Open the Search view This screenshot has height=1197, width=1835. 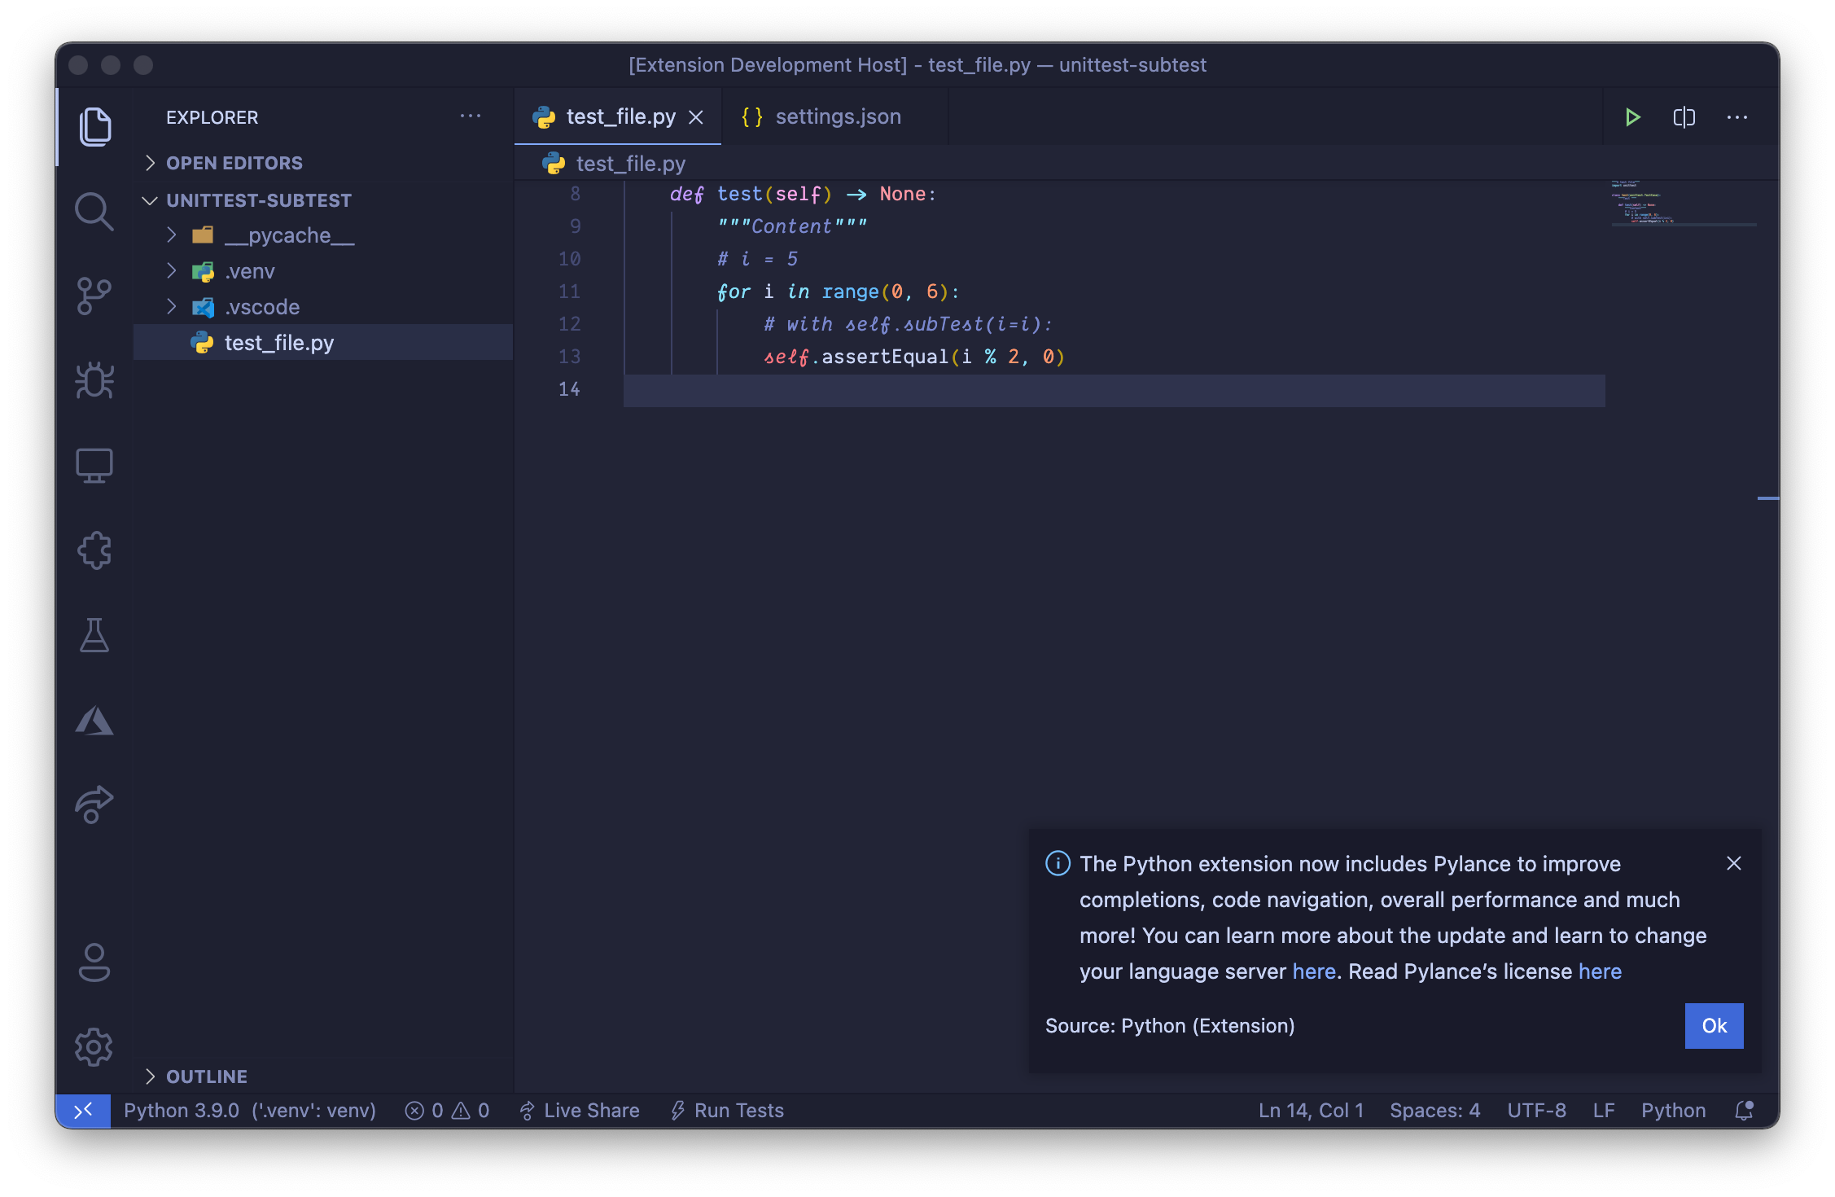[94, 212]
